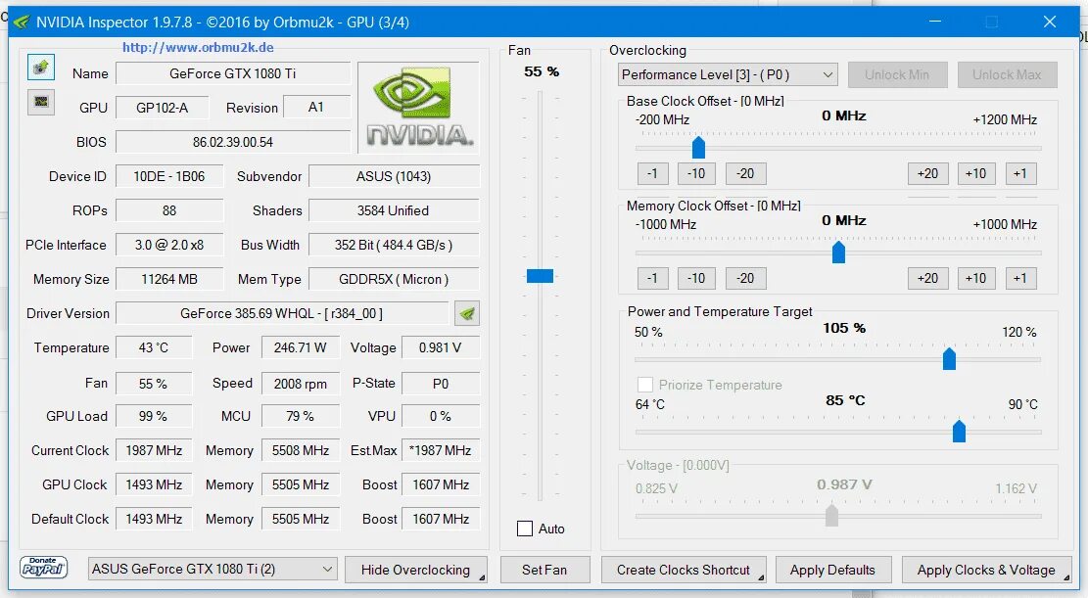The image size is (1088, 598).
Task: Open the ASUS GeForce GTX 1080 Ti (2) selector
Action: 213,569
